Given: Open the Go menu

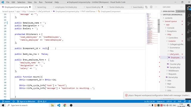Looking at the screenshot, I should click(x=35, y=2).
